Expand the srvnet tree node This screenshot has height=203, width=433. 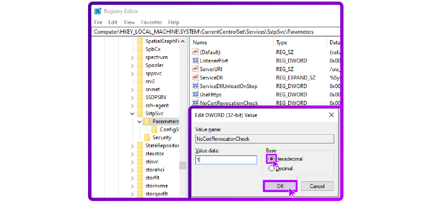[x=132, y=90]
